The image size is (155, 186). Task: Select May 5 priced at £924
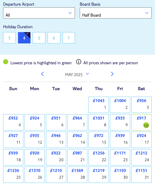35,122
